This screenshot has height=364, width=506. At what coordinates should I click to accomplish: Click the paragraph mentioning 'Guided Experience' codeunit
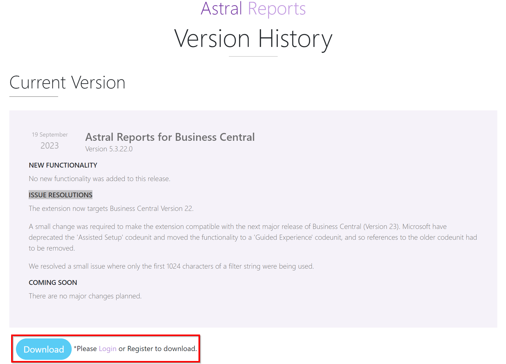point(252,237)
